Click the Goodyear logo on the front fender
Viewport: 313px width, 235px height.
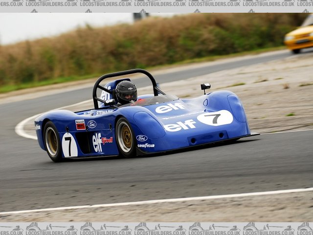click(x=146, y=145)
